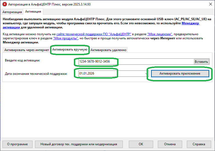Open the Активировать через интернет tab
Image resolution: width=215 pixels, height=151 pixels.
point(27,50)
